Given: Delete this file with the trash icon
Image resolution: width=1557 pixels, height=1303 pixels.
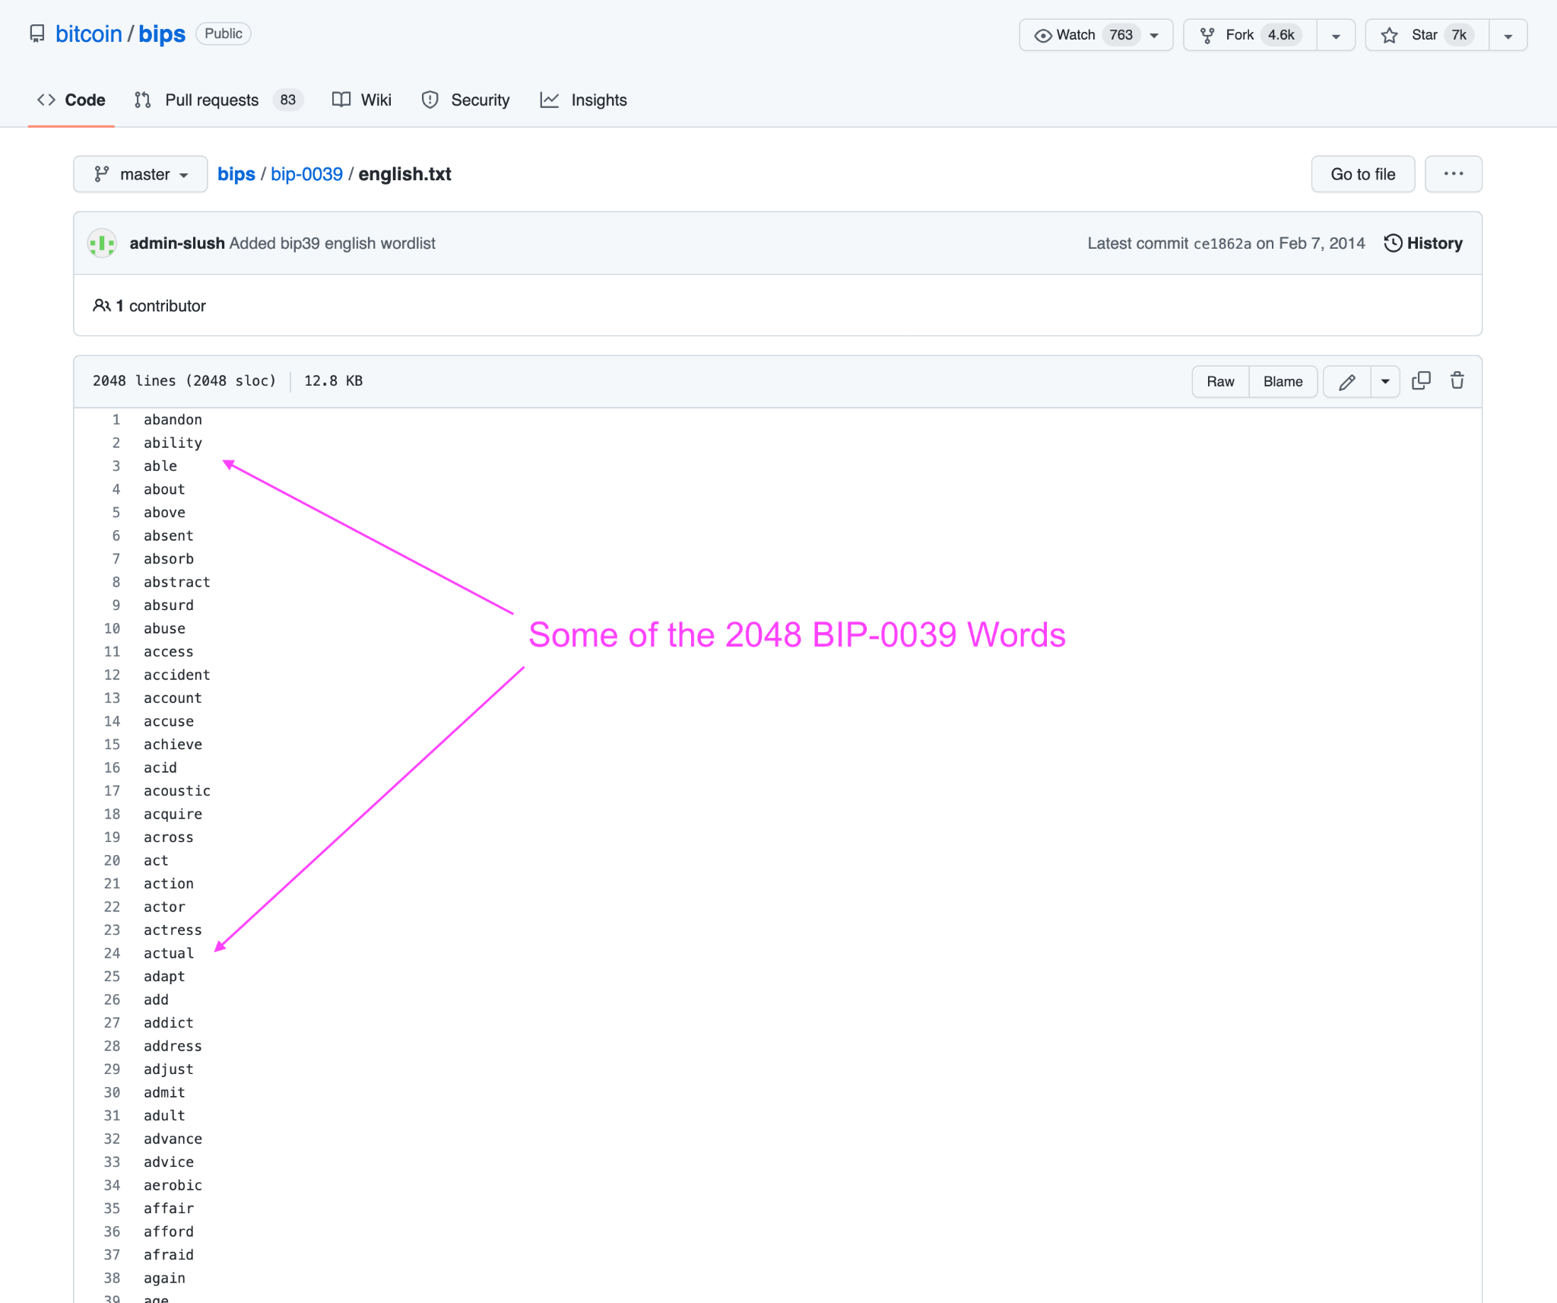Looking at the screenshot, I should coord(1457,381).
